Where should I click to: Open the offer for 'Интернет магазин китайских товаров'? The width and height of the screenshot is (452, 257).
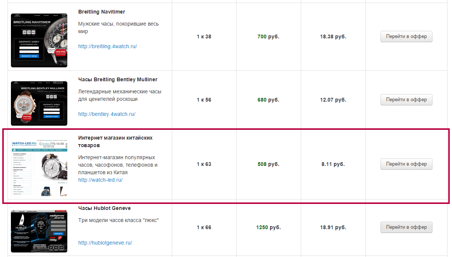coord(406,164)
